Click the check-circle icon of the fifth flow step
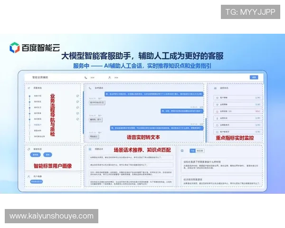Viewport: 285px width, 228px height. (x=77, y=119)
